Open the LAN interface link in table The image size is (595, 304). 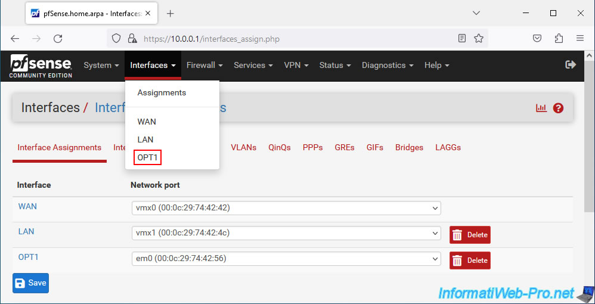tap(26, 231)
